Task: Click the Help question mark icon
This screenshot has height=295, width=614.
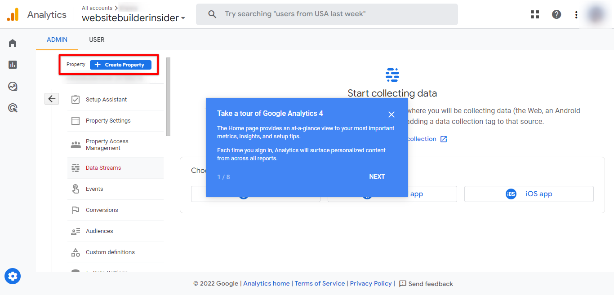Action: click(x=556, y=14)
